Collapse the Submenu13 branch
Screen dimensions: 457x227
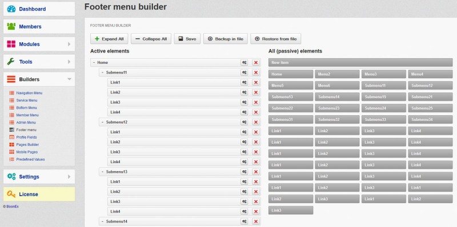tap(103, 172)
